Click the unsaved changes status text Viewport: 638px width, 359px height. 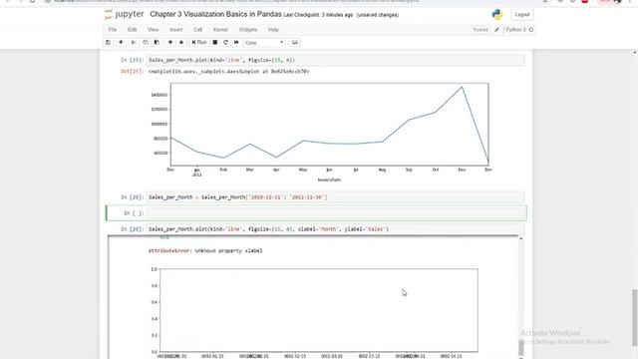coord(378,15)
